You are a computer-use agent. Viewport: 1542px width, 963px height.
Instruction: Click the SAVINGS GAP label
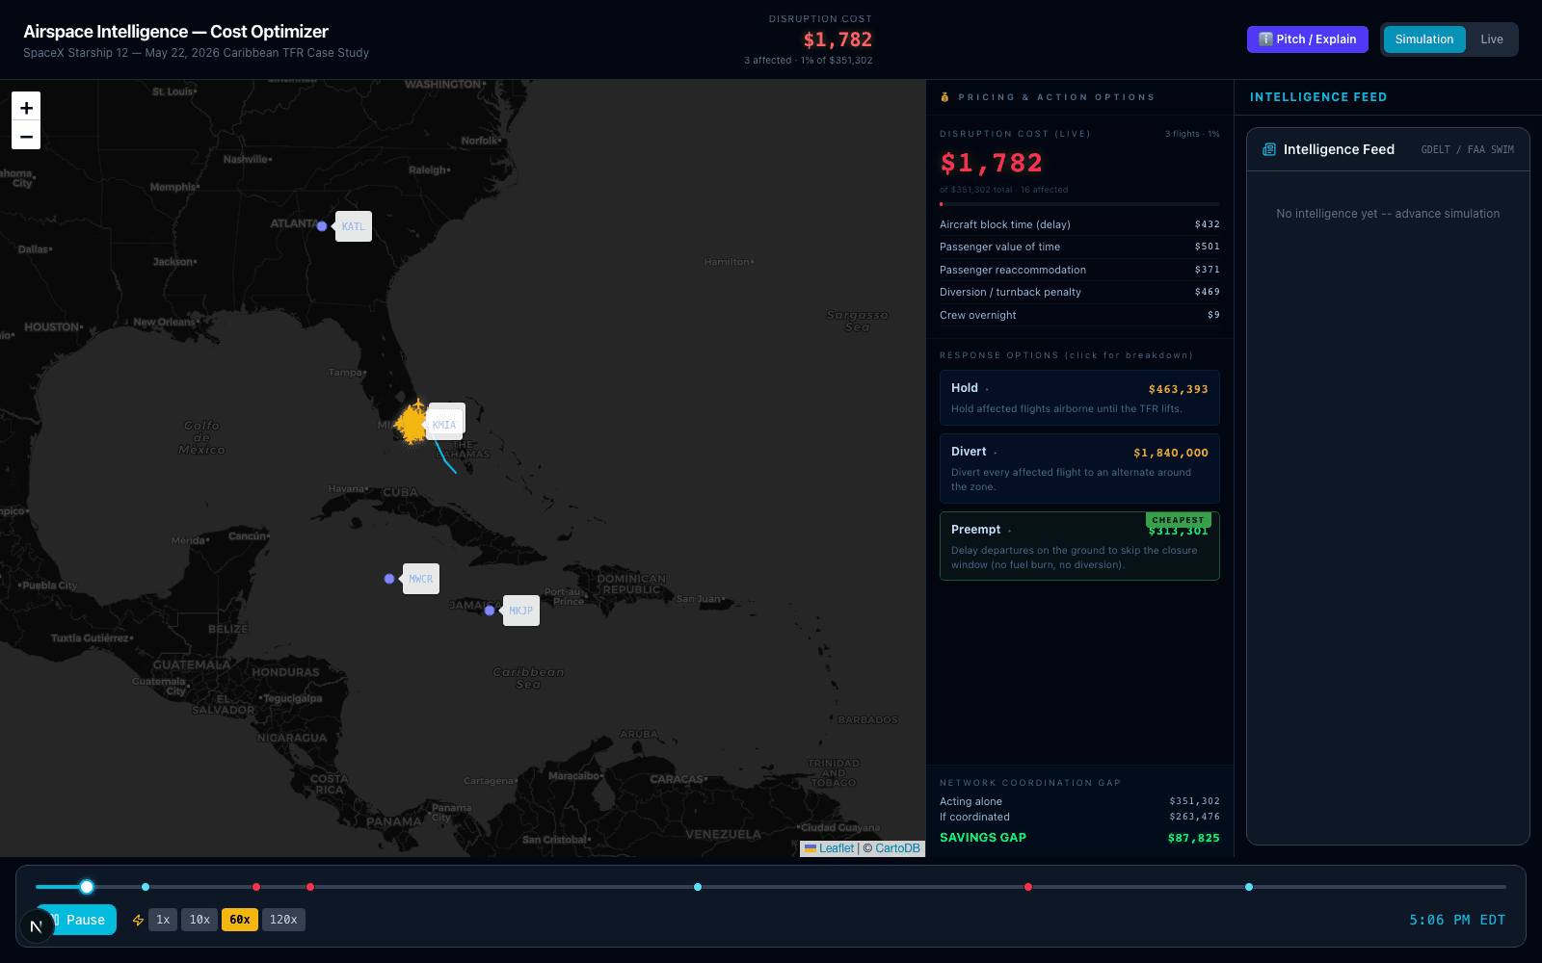pos(983,838)
